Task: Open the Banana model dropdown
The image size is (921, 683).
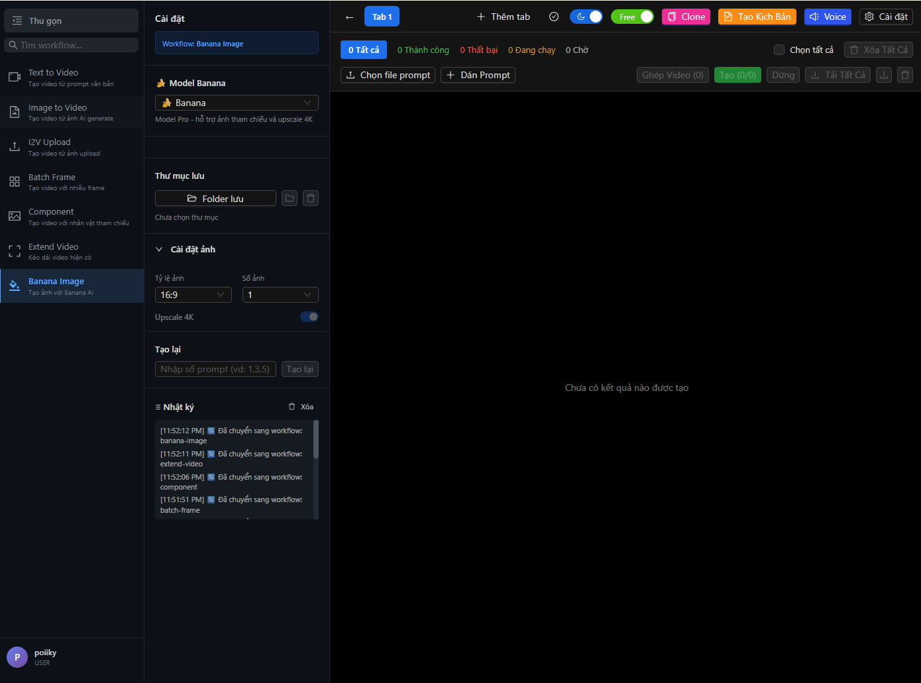Action: point(237,103)
